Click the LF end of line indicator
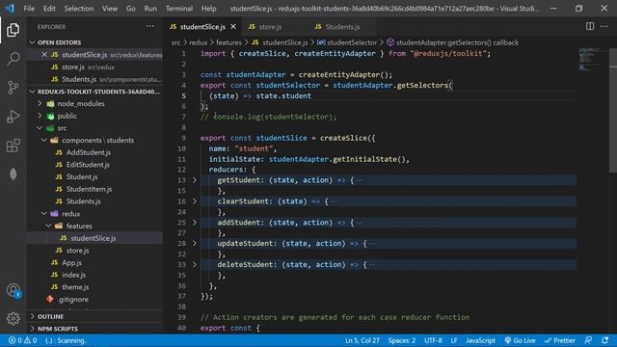This screenshot has height=347, width=617. [x=454, y=340]
